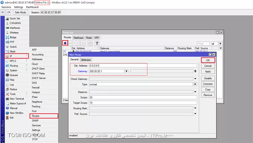Click the Gateway field with 200.20.20.1
The width and height of the screenshot is (253, 143).
pos(107,71)
